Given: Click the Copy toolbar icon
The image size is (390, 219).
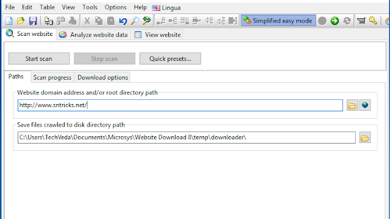Looking at the screenshot, I should [99, 21].
